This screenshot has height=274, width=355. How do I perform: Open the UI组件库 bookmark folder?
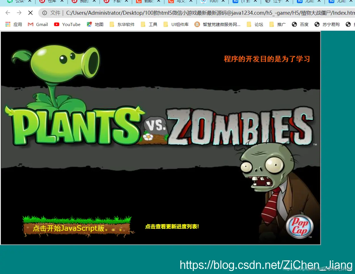click(x=176, y=25)
